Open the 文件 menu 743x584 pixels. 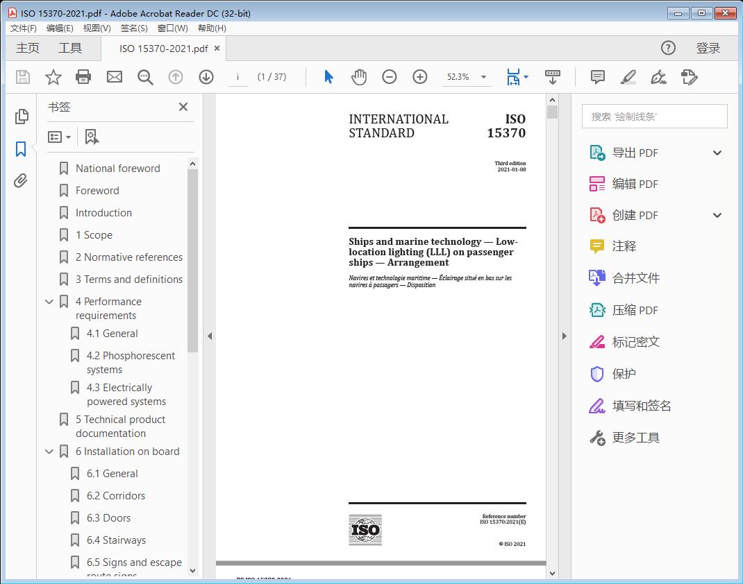tap(23, 28)
